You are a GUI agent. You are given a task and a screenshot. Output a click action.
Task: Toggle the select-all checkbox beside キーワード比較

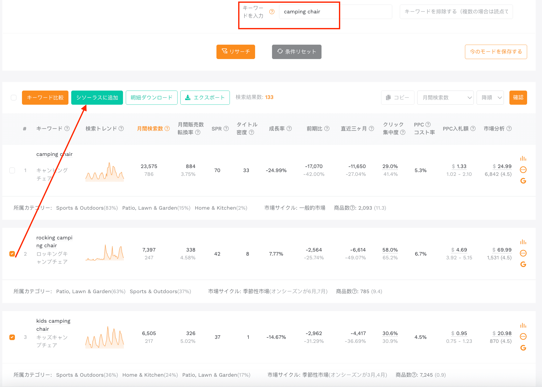14,98
